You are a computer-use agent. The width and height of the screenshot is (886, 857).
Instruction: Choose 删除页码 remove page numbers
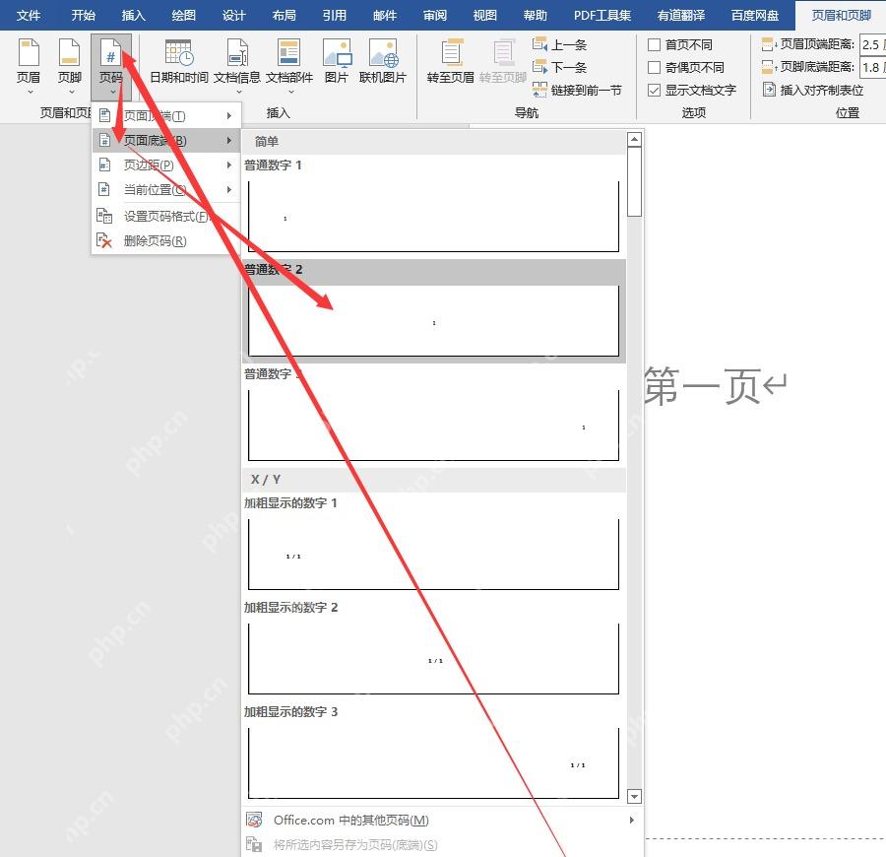pyautogui.click(x=166, y=240)
